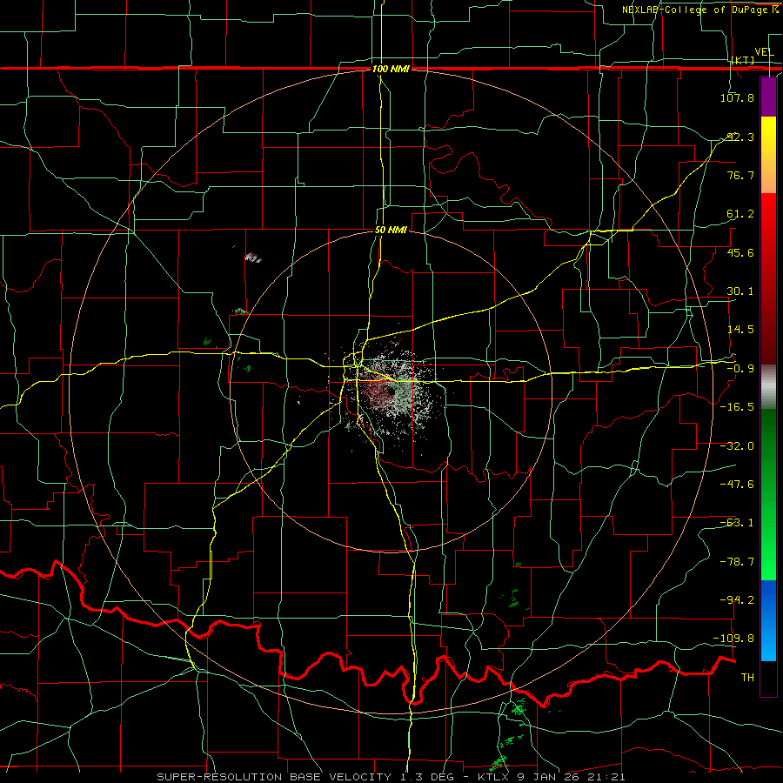The image size is (783, 783).
Task: Click the -109.8 legend value
Action: pyautogui.click(x=734, y=639)
